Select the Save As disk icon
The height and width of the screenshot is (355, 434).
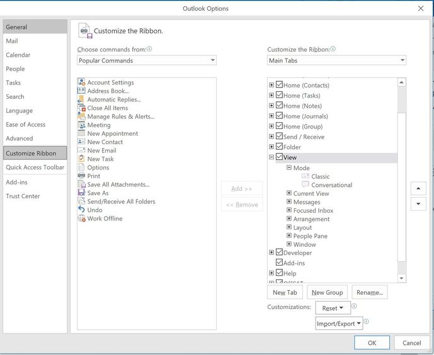click(82, 193)
